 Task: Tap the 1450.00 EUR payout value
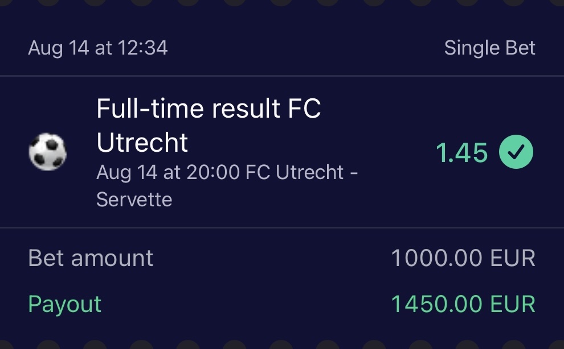tap(463, 304)
